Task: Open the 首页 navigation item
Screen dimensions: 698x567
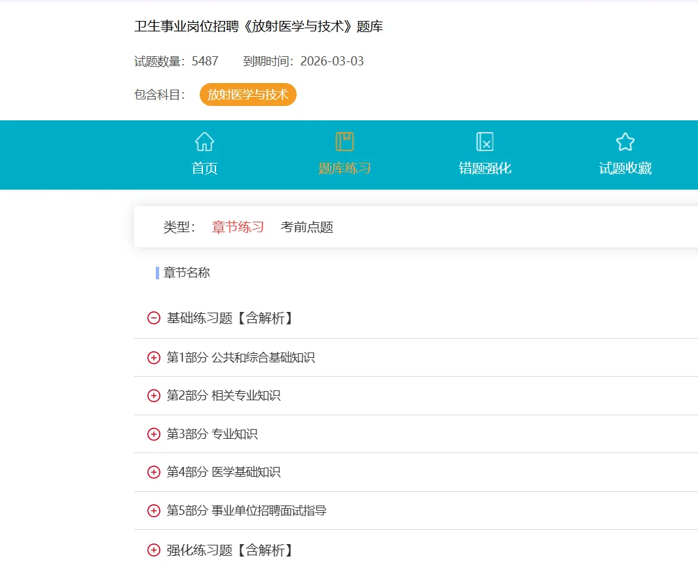Action: pos(204,167)
